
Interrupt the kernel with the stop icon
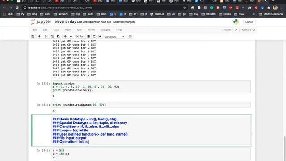[88, 36]
